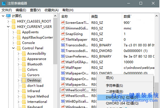Screen dimensions: 160x108
Task: Click the string icon beside WindowArra...
Action: [x=63, y=107]
